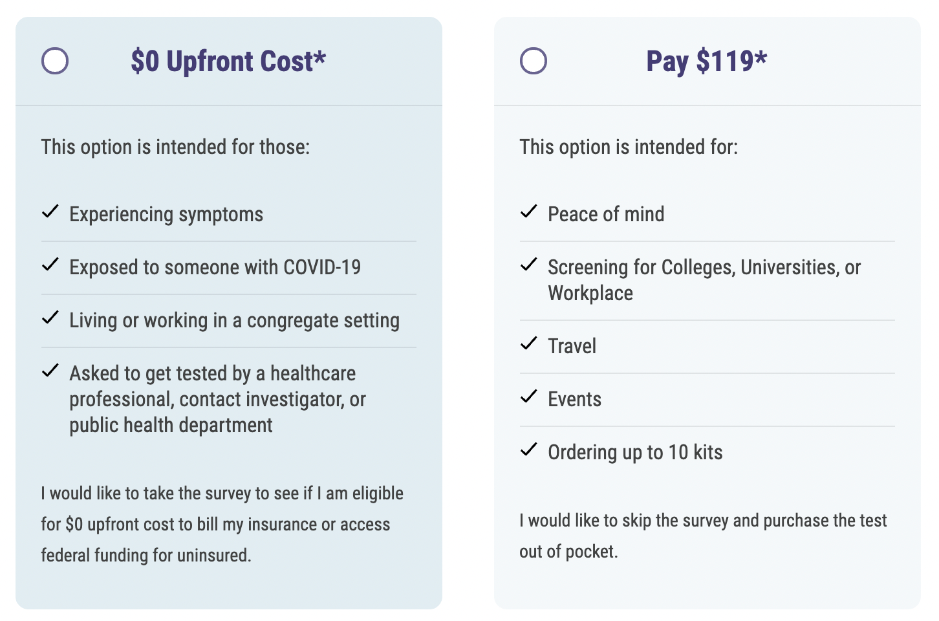Click the checkmark next to Screening for Colleges
This screenshot has width=939, height=621.
tap(529, 265)
